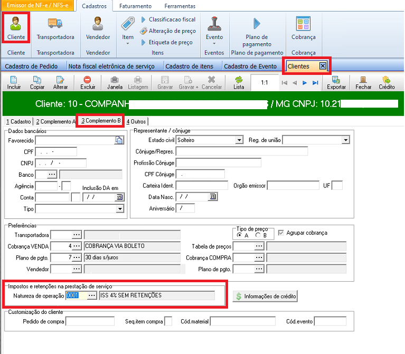Open the Lista toolbar icon

tap(239, 80)
